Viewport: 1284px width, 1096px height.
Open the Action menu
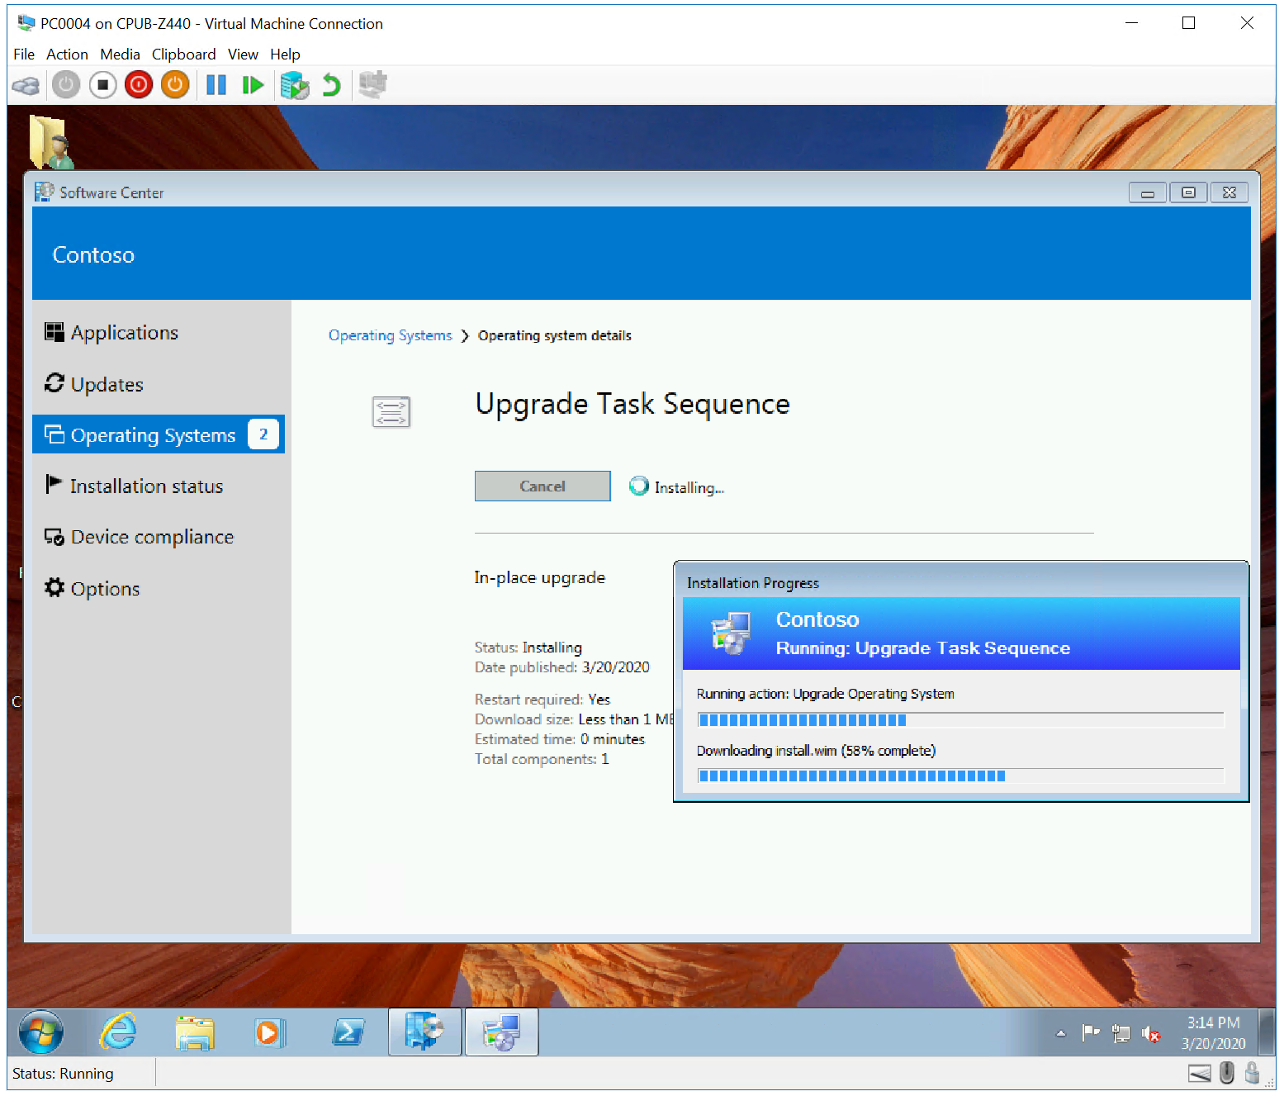click(67, 55)
